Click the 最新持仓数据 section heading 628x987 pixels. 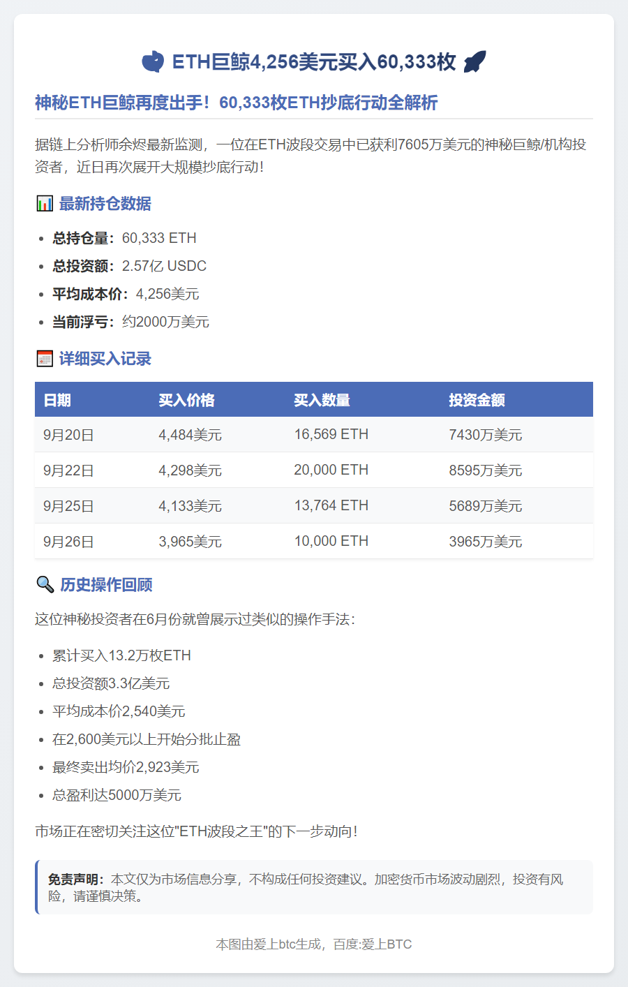(105, 204)
